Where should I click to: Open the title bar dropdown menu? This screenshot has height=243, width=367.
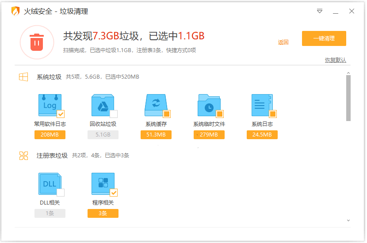[320, 11]
